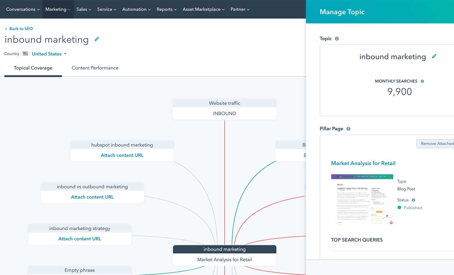
Task: Open the Asset Marketplace menu
Action: click(x=203, y=9)
